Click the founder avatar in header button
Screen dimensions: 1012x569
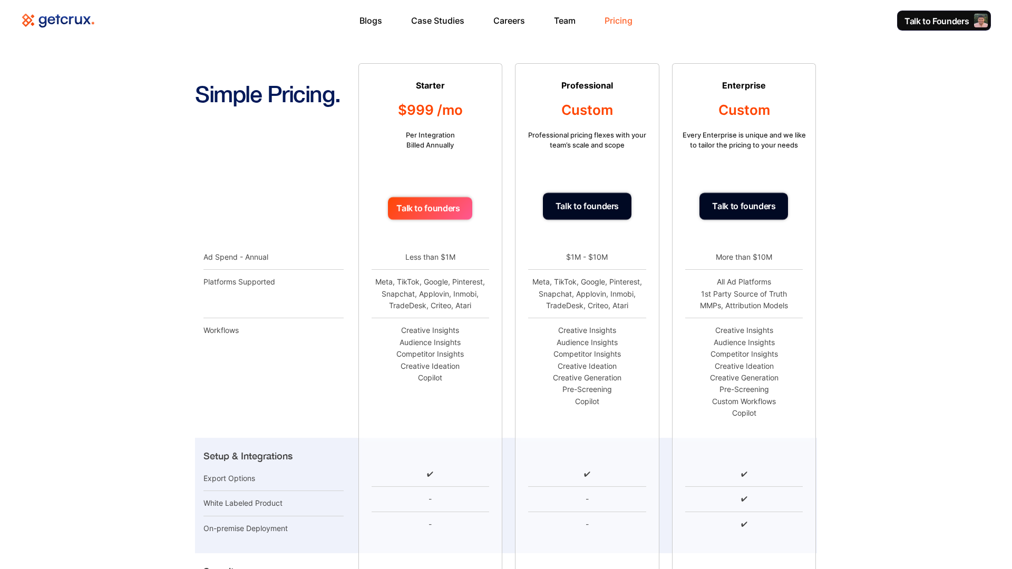point(980,21)
